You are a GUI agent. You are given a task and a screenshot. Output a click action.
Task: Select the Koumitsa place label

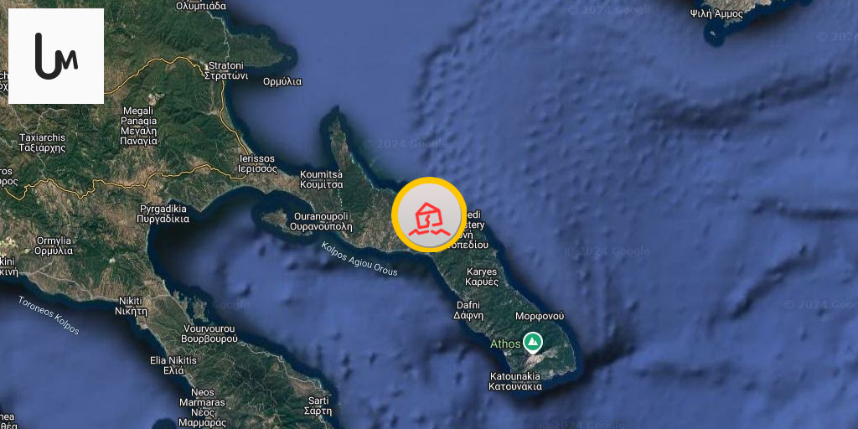coord(322,179)
